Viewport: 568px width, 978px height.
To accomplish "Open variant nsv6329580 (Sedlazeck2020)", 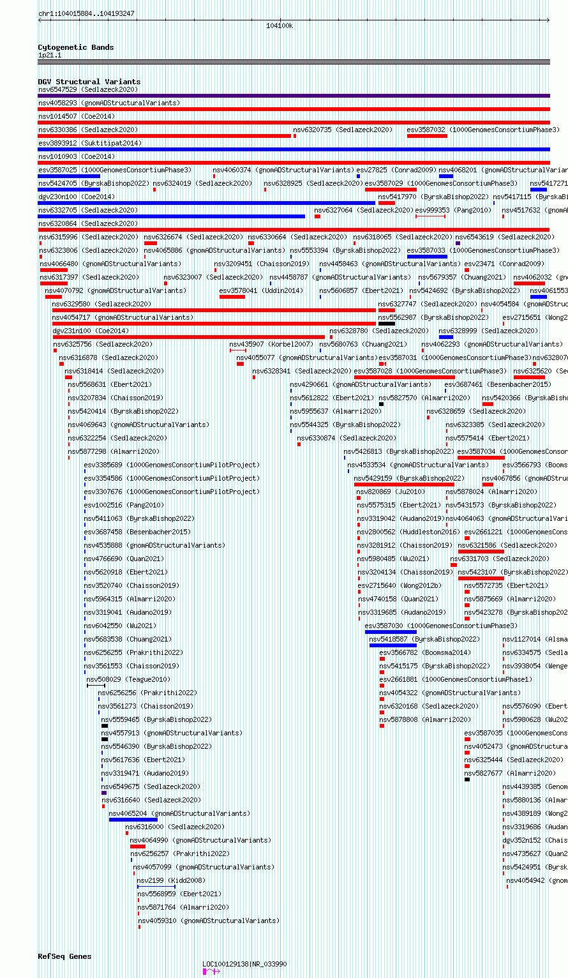I will 101,304.
